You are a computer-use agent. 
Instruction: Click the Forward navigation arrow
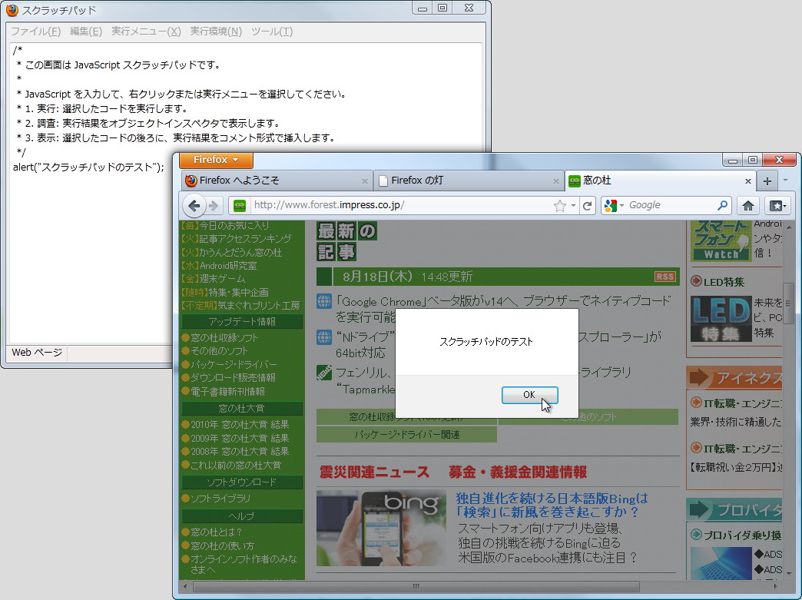tap(214, 205)
